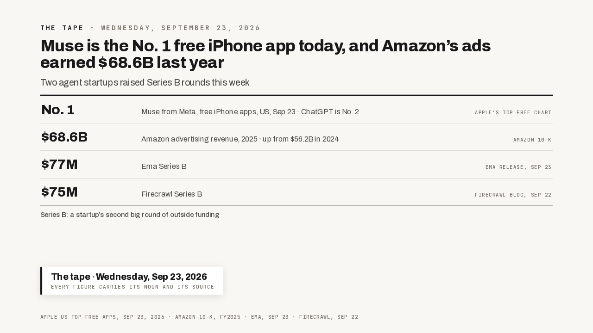593x333 pixels.
Task: Select the Series B rounds subheadline
Action: (x=145, y=83)
